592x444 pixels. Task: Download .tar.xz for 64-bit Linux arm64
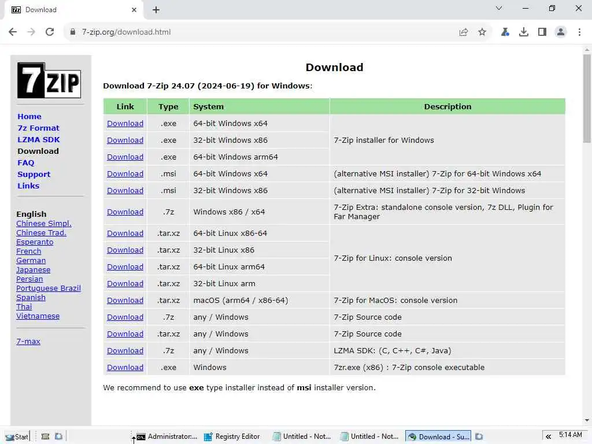point(125,267)
